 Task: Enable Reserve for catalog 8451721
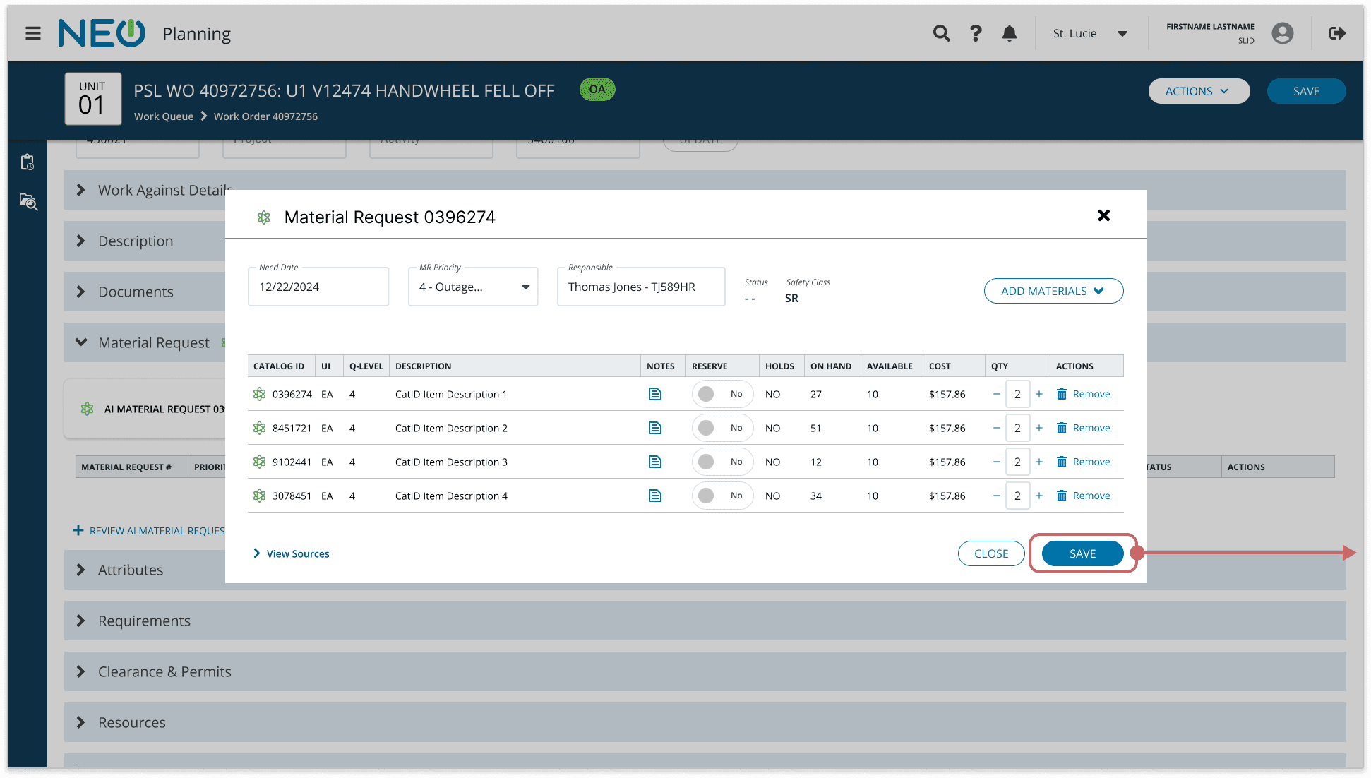pos(722,428)
